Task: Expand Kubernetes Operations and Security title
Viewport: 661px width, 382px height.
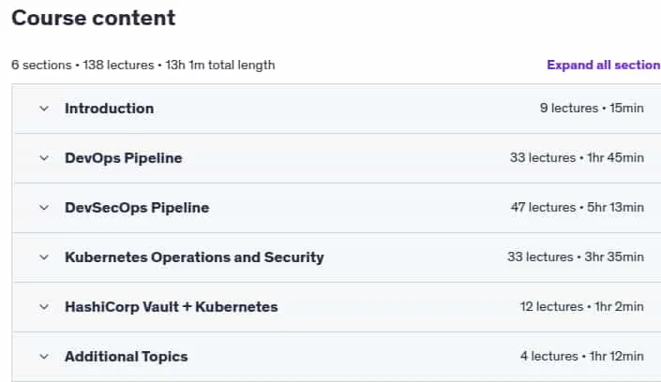Action: [194, 257]
